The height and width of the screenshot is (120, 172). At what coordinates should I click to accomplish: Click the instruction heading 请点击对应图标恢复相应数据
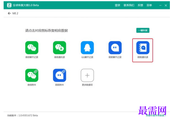(46, 30)
